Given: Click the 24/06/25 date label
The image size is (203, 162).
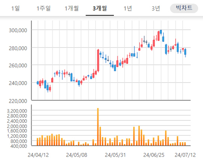Looking at the screenshot, I should point(154,155).
